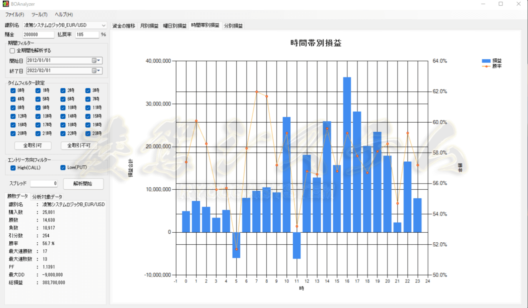Click the 賭金 amount input field

[38, 35]
